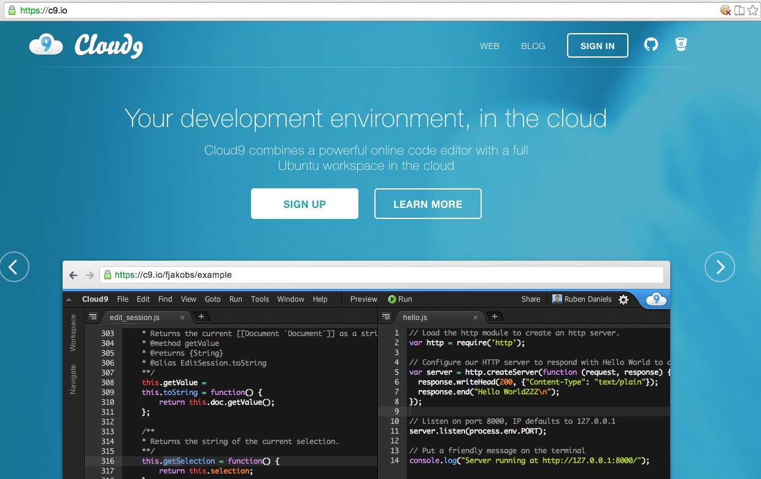The width and height of the screenshot is (761, 479).
Task: Click the LEARN MORE button
Action: [428, 204]
